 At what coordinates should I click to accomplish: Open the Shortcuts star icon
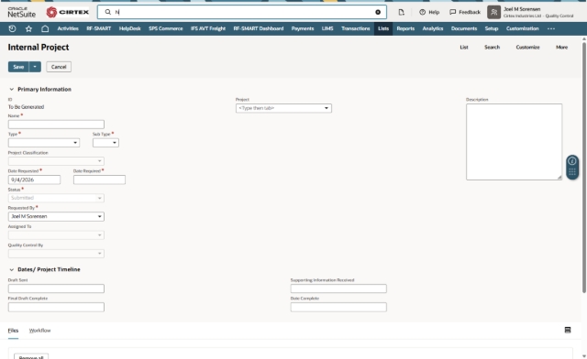pyautogui.click(x=28, y=28)
